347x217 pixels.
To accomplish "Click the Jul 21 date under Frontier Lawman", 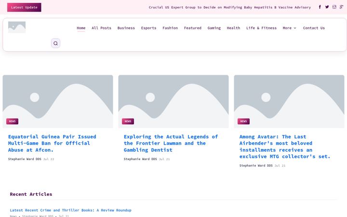I will pyautogui.click(x=164, y=159).
